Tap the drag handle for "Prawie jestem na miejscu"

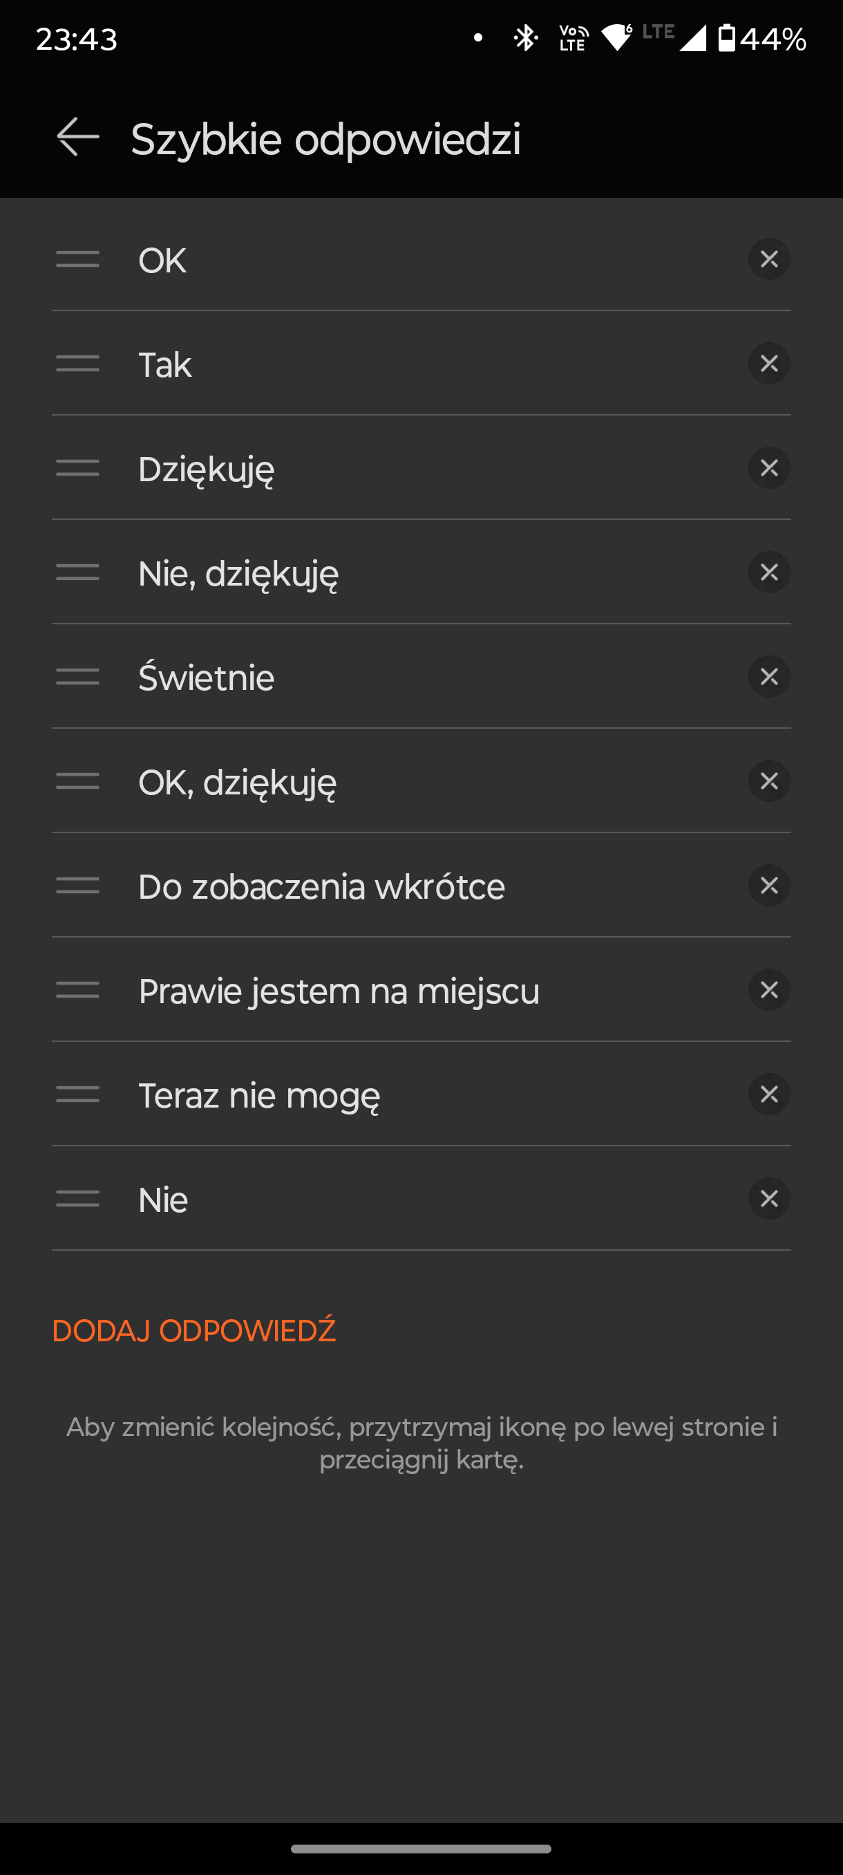pos(78,990)
